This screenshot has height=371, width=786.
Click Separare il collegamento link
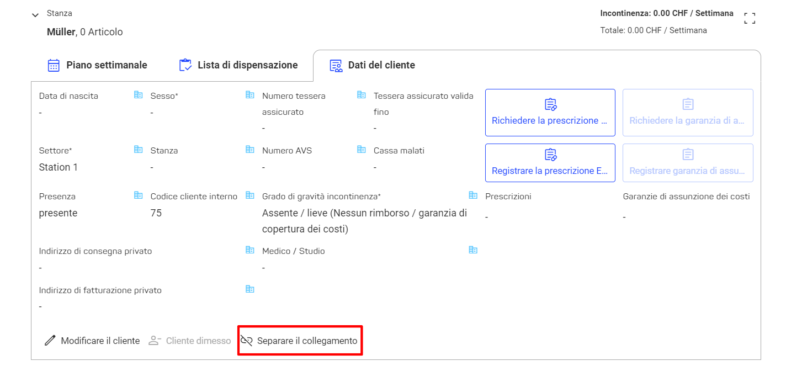[299, 341]
